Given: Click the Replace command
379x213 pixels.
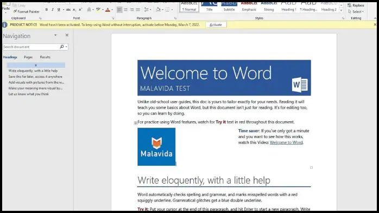Looking at the screenshot, I should click(356, 5).
